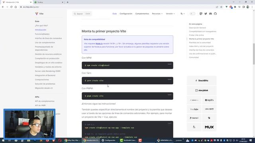The height and width of the screenshot is (143, 255).
Task: Open the StackBlitz sponsor card
Action: click(x=202, y=81)
